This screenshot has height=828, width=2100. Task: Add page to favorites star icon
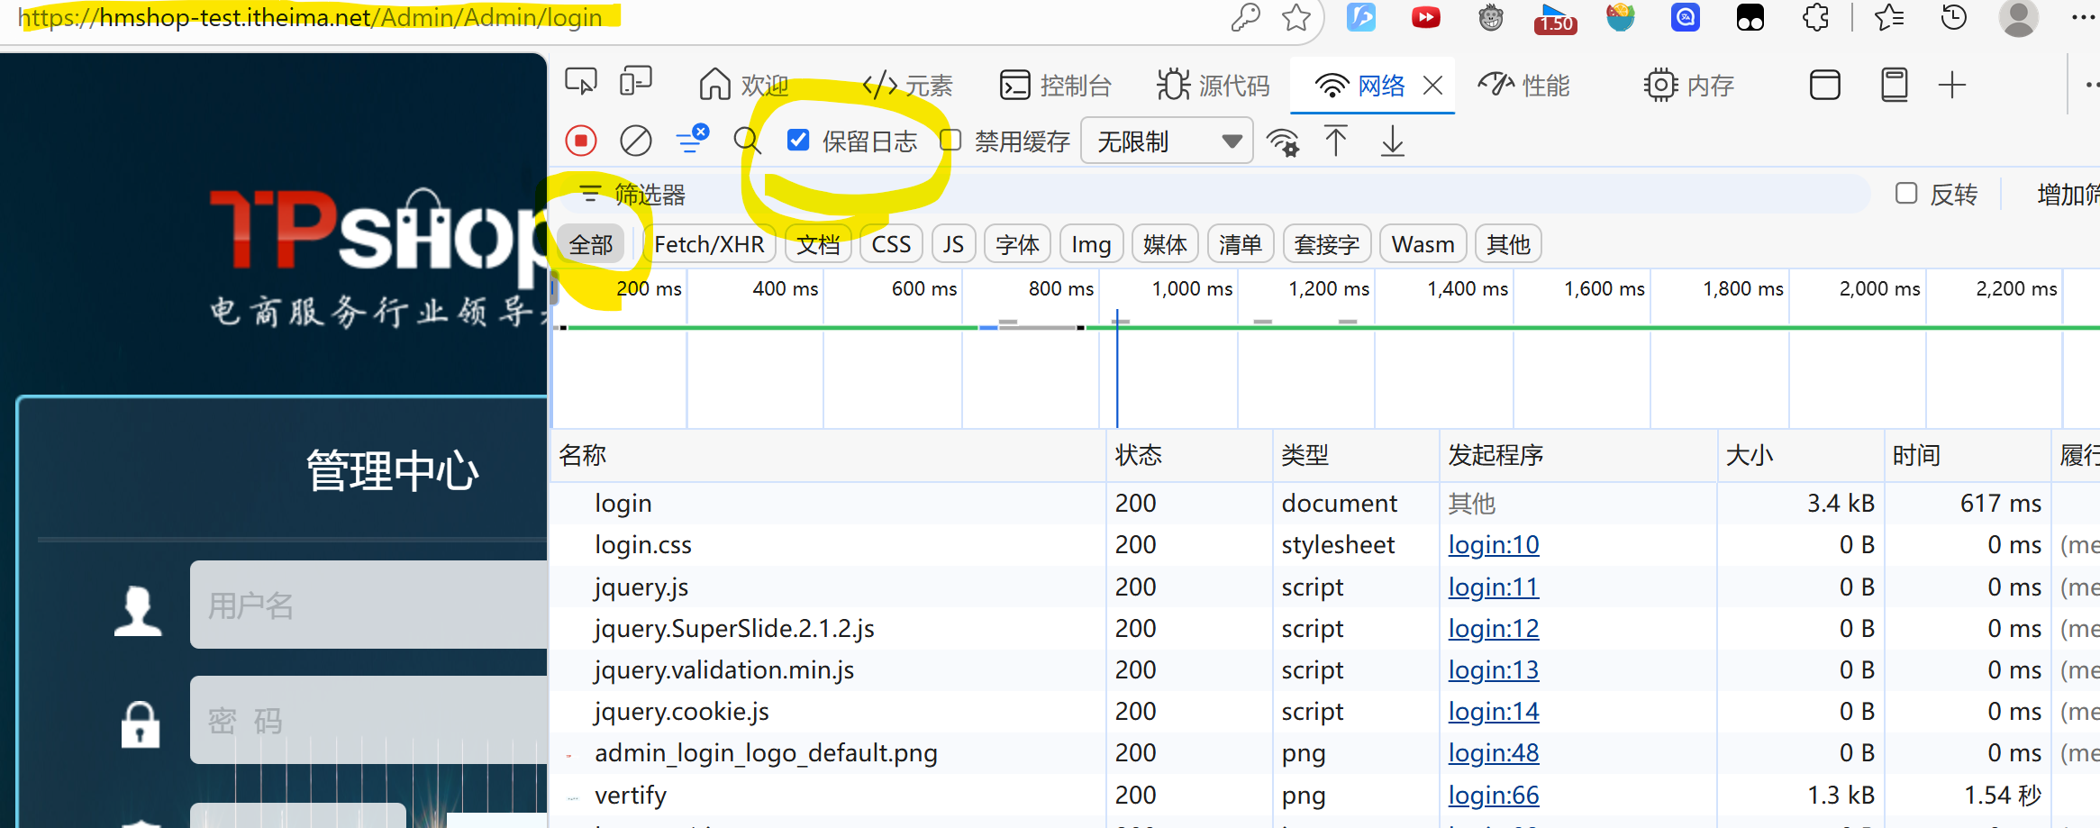pyautogui.click(x=1296, y=17)
